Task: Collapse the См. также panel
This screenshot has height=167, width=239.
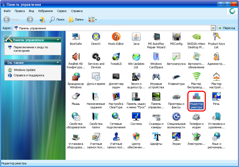Action: [58, 62]
